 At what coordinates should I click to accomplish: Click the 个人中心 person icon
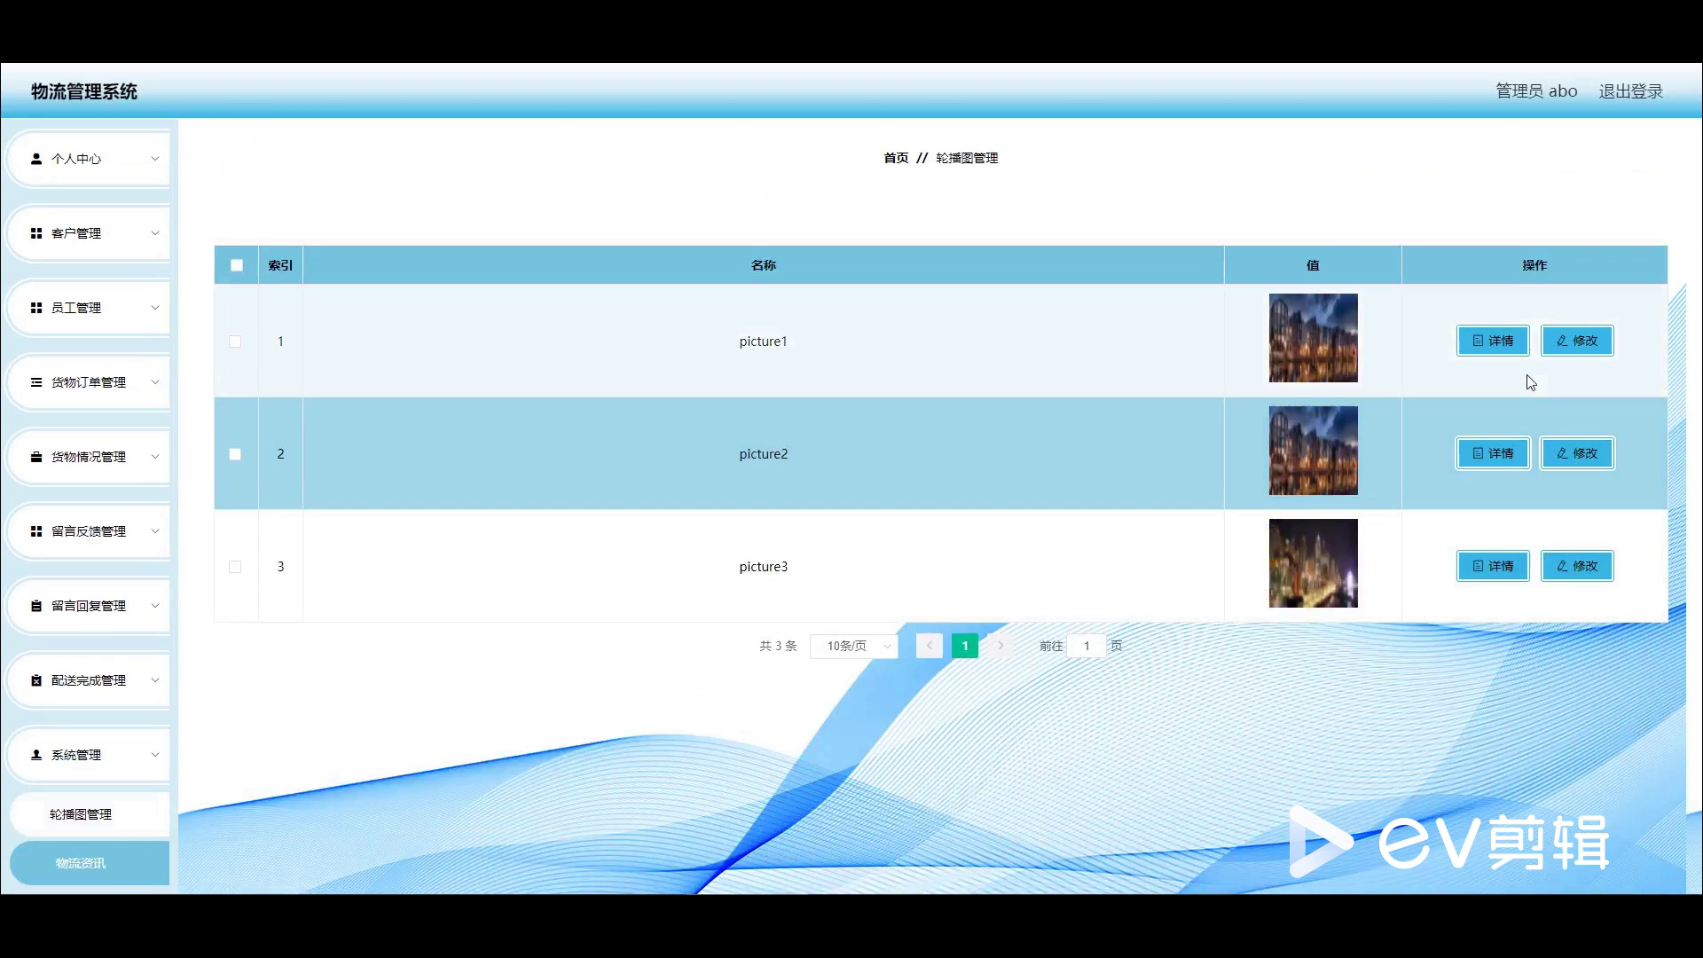click(x=36, y=159)
